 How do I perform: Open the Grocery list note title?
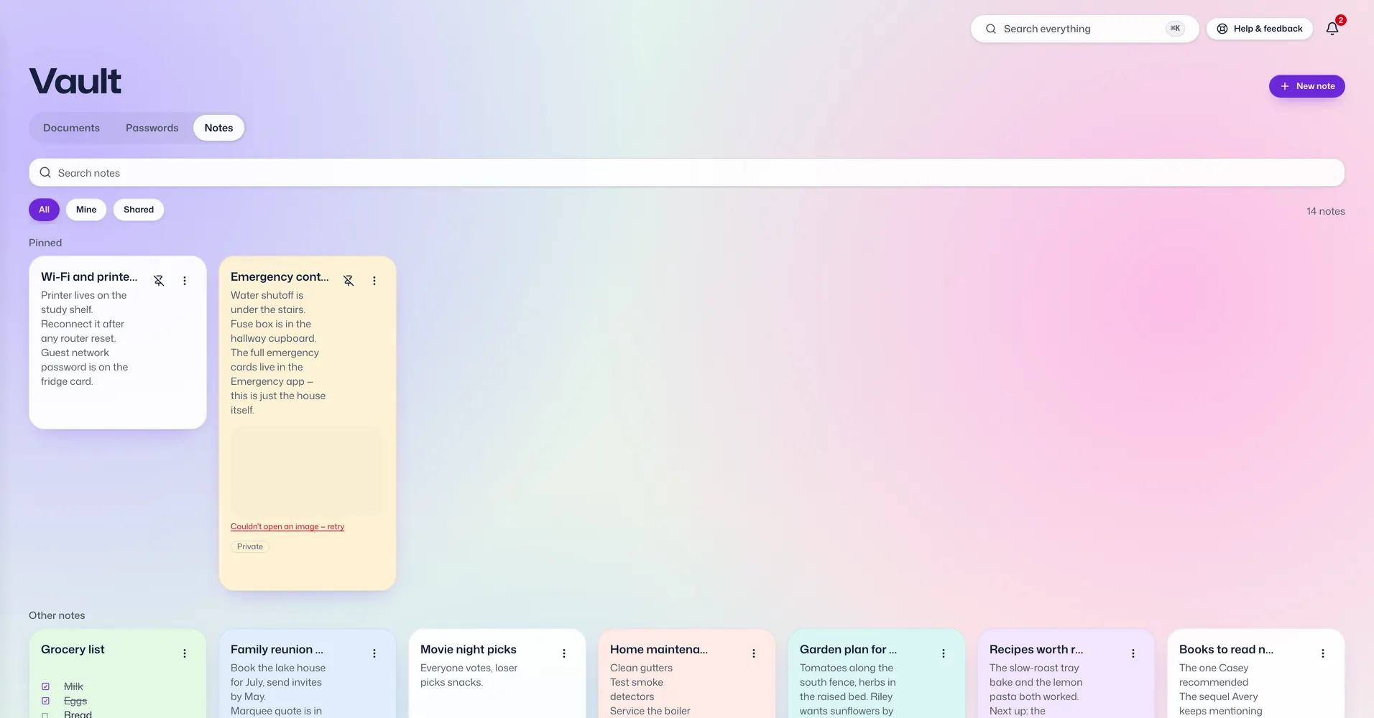pos(73,649)
